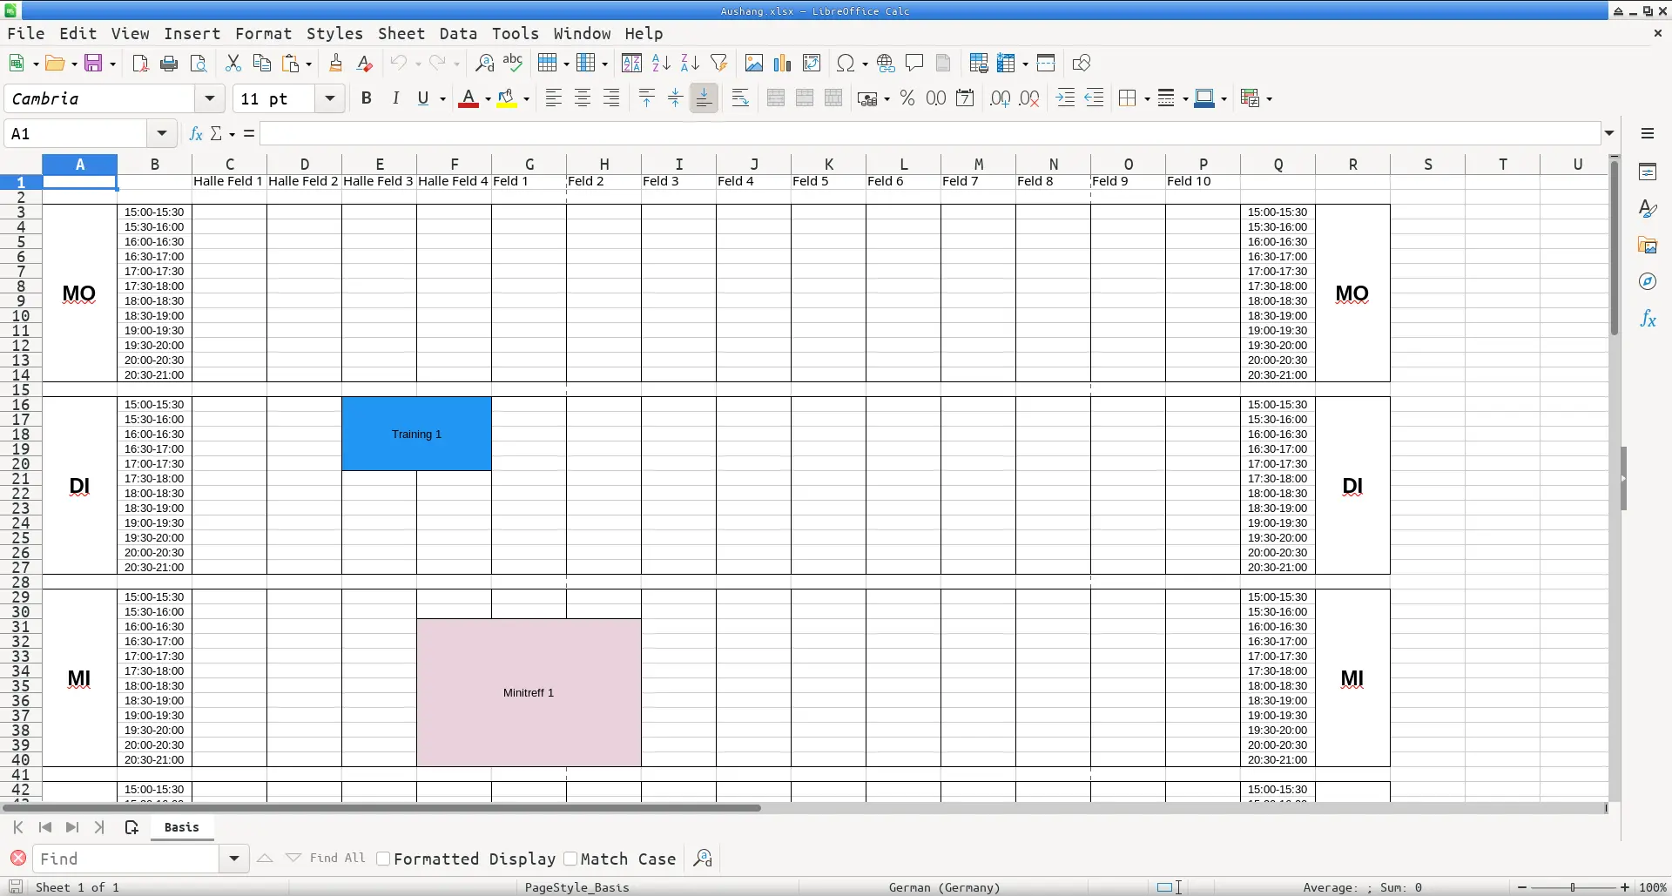Insert Comment icon

(x=914, y=63)
